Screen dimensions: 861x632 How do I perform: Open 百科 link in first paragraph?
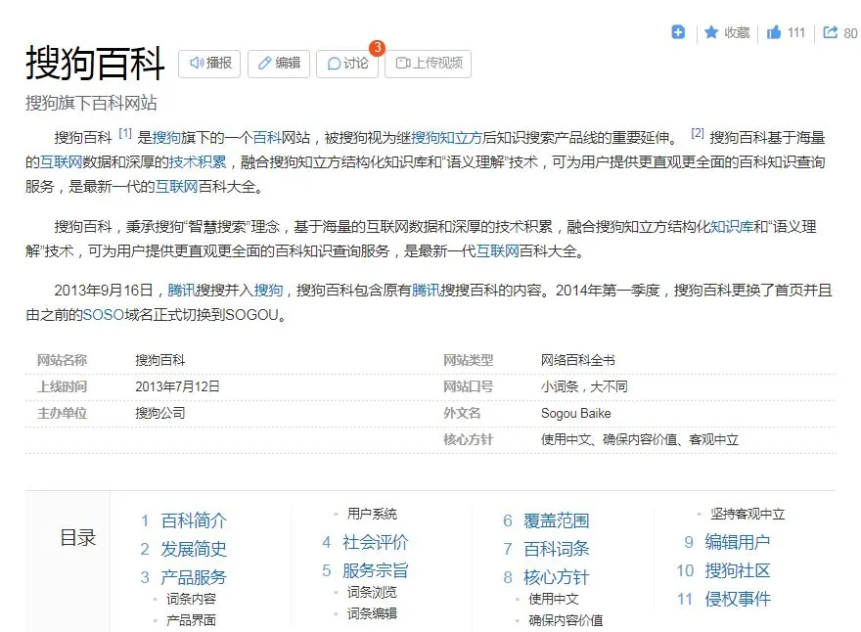267,137
